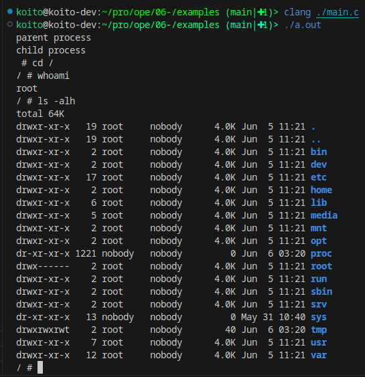
Task: Click the 'srv' directory name
Action: (x=319, y=304)
